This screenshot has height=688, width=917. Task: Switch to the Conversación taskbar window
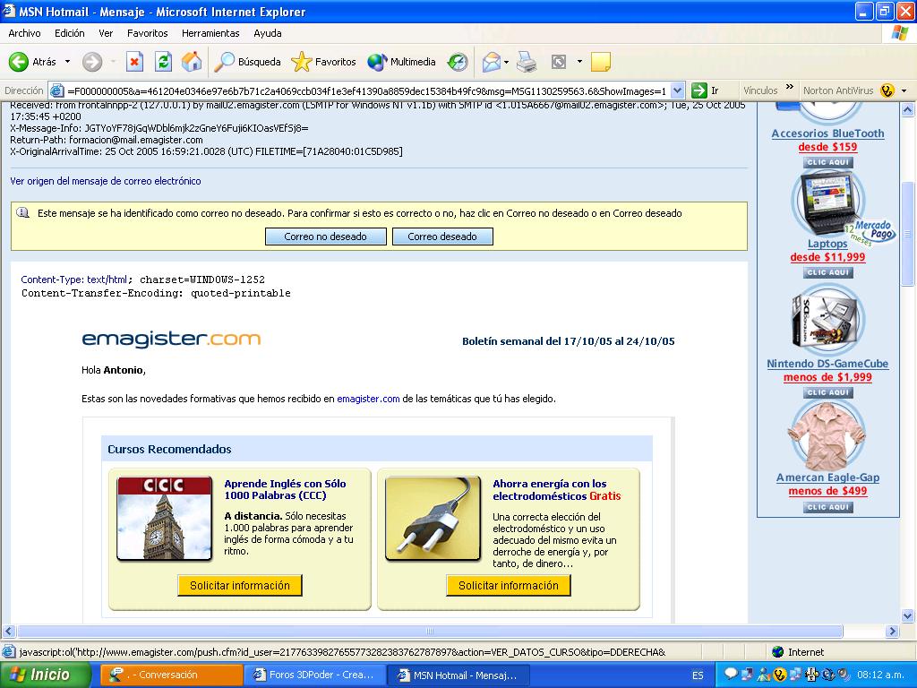[x=171, y=675]
